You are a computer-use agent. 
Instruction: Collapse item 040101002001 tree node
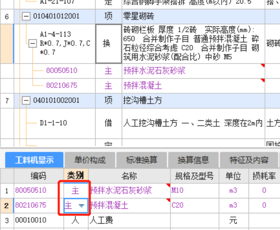coord(26,100)
